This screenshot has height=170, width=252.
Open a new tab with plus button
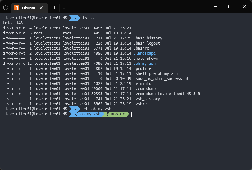(55, 8)
